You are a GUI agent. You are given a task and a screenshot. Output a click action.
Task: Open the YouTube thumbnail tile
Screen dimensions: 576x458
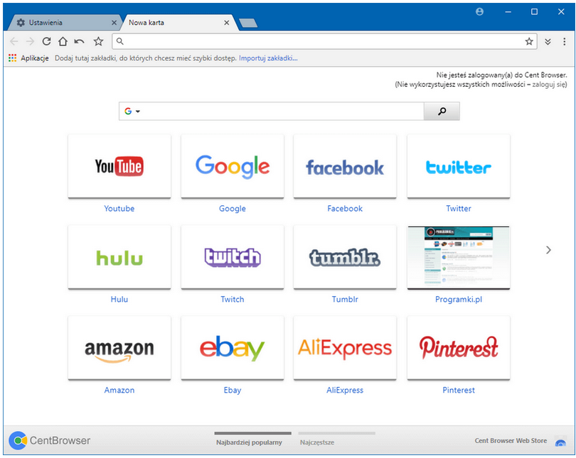tap(119, 166)
